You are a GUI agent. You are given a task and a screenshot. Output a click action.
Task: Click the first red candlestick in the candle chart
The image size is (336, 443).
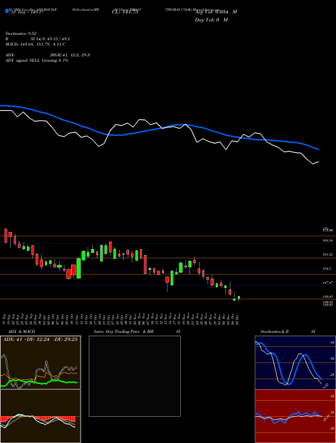tap(5, 236)
